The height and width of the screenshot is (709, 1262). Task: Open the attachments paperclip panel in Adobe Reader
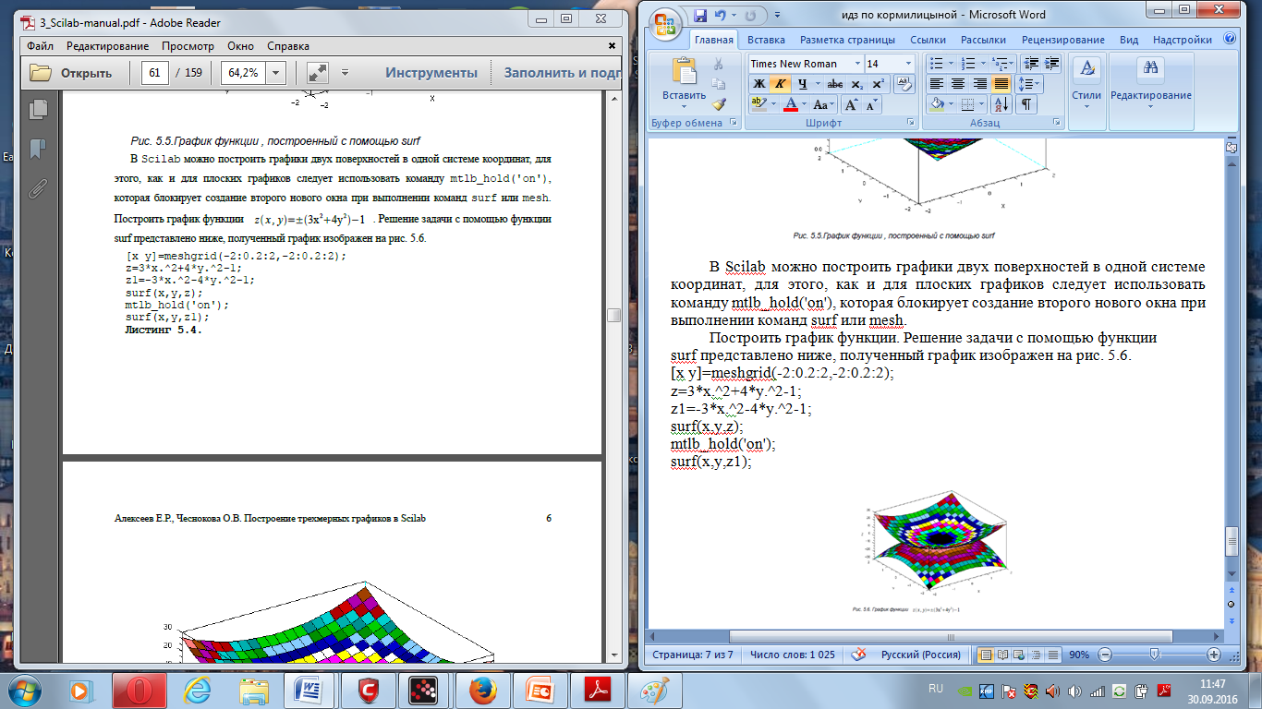(x=38, y=189)
